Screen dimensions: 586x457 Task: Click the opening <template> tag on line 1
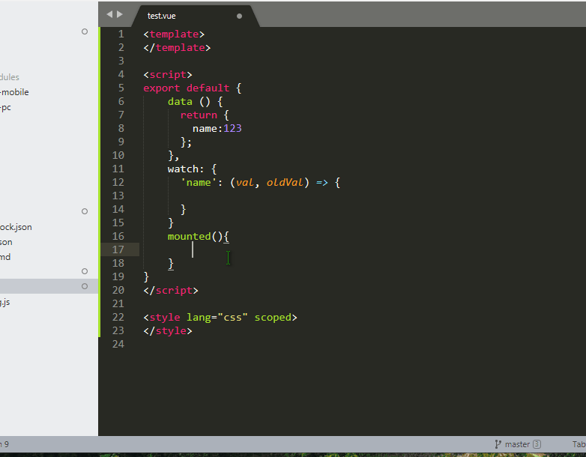[x=174, y=34]
